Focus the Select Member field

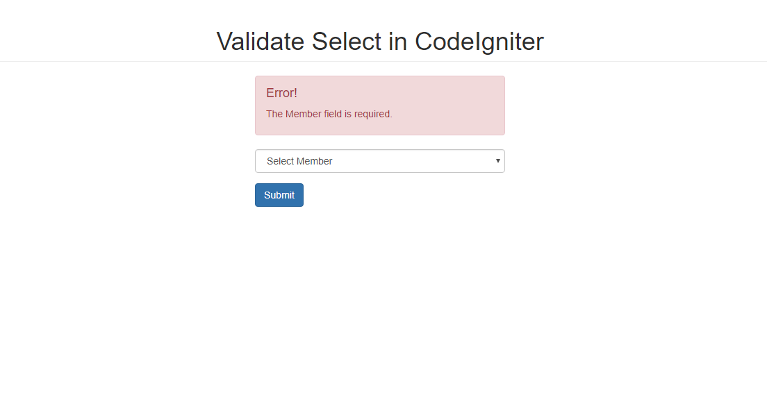[x=379, y=161]
